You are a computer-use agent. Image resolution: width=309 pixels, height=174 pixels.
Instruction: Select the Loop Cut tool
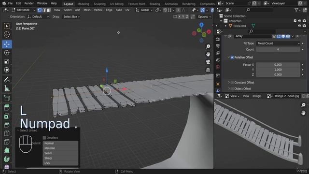pyautogui.click(x=7, y=133)
